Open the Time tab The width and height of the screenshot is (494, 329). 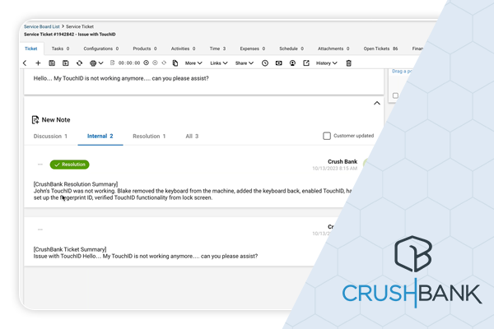(x=217, y=49)
